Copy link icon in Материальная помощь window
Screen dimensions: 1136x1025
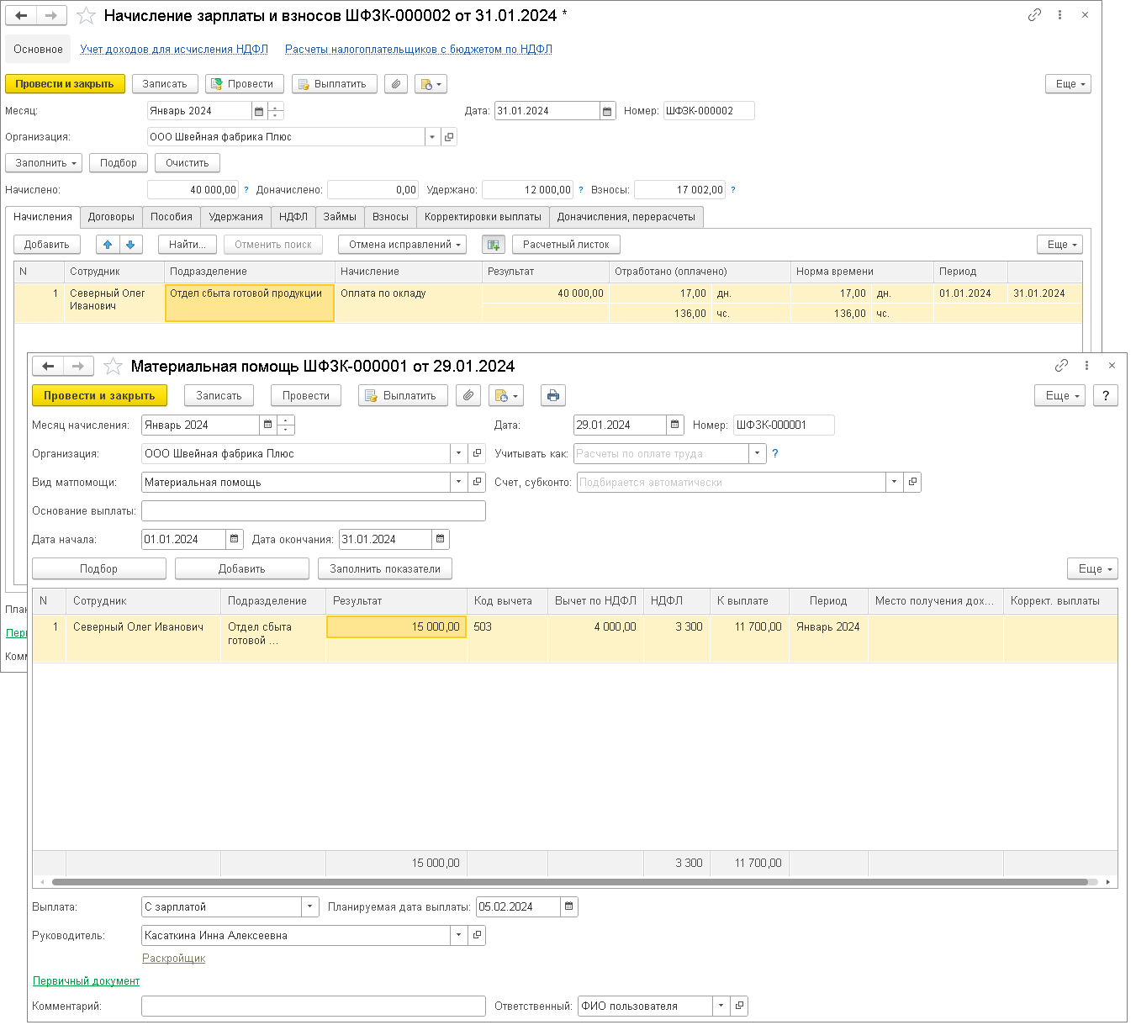[x=1061, y=365]
